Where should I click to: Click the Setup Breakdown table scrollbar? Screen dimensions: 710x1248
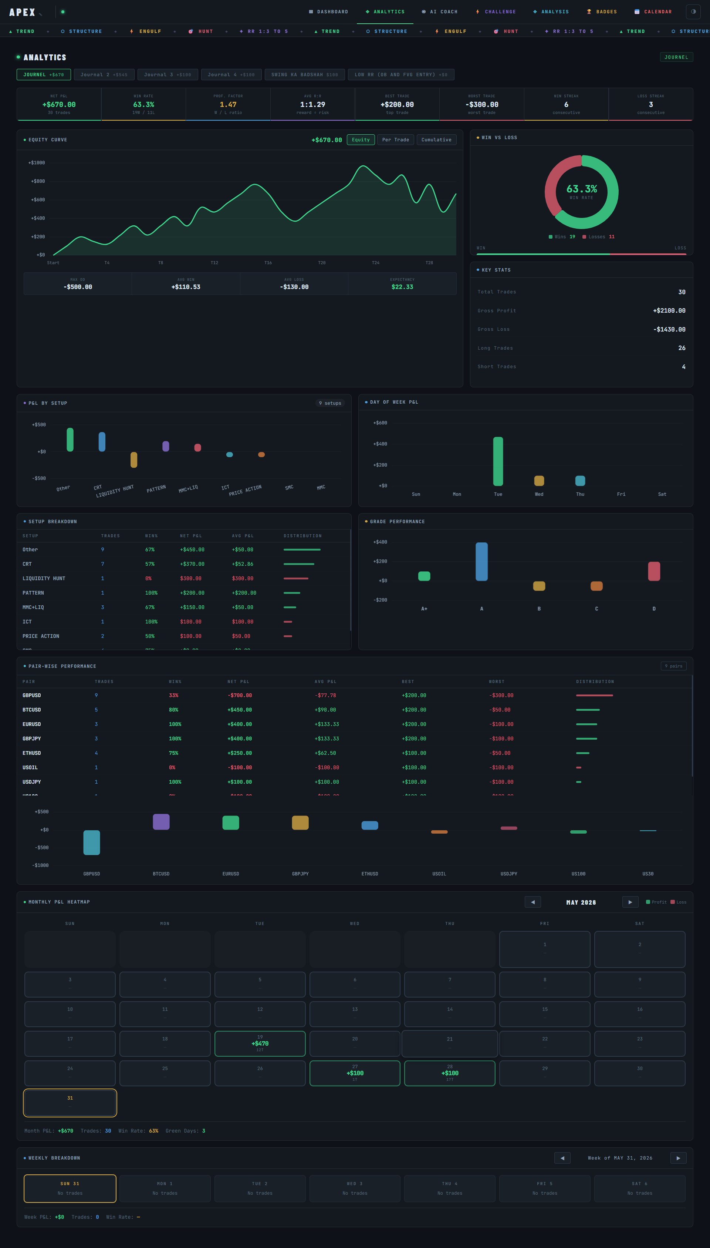[351, 581]
